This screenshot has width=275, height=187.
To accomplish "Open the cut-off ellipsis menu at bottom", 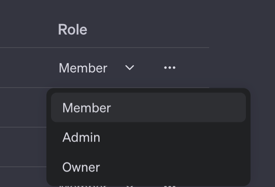I will [x=170, y=186].
